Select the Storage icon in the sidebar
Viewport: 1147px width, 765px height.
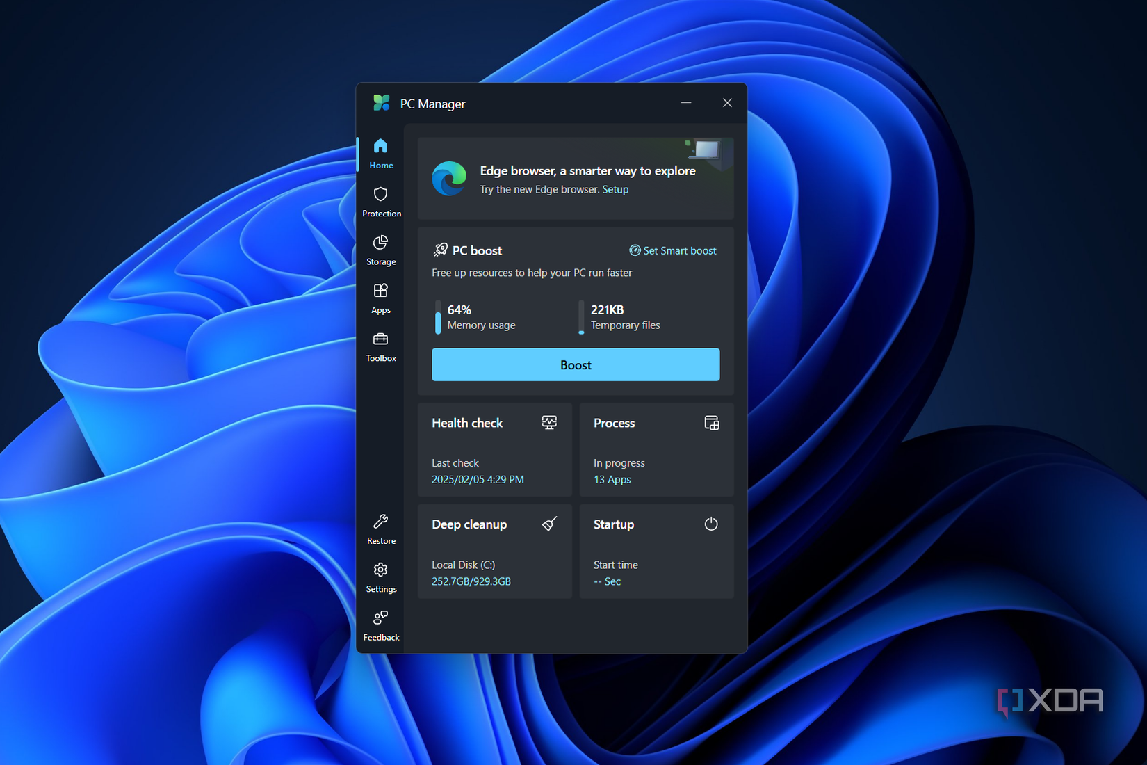pos(381,248)
